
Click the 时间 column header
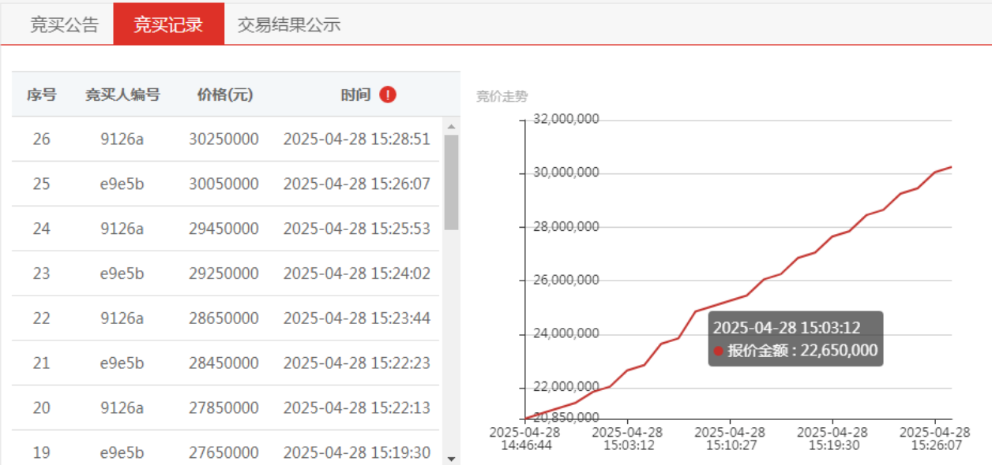pyautogui.click(x=355, y=95)
